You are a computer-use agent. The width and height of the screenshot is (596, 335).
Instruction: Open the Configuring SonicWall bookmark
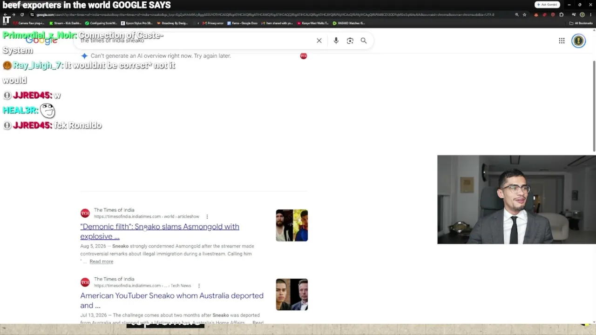click(x=101, y=23)
